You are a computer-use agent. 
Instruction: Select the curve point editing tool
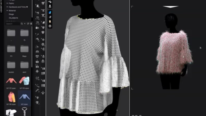[x=37, y=86]
